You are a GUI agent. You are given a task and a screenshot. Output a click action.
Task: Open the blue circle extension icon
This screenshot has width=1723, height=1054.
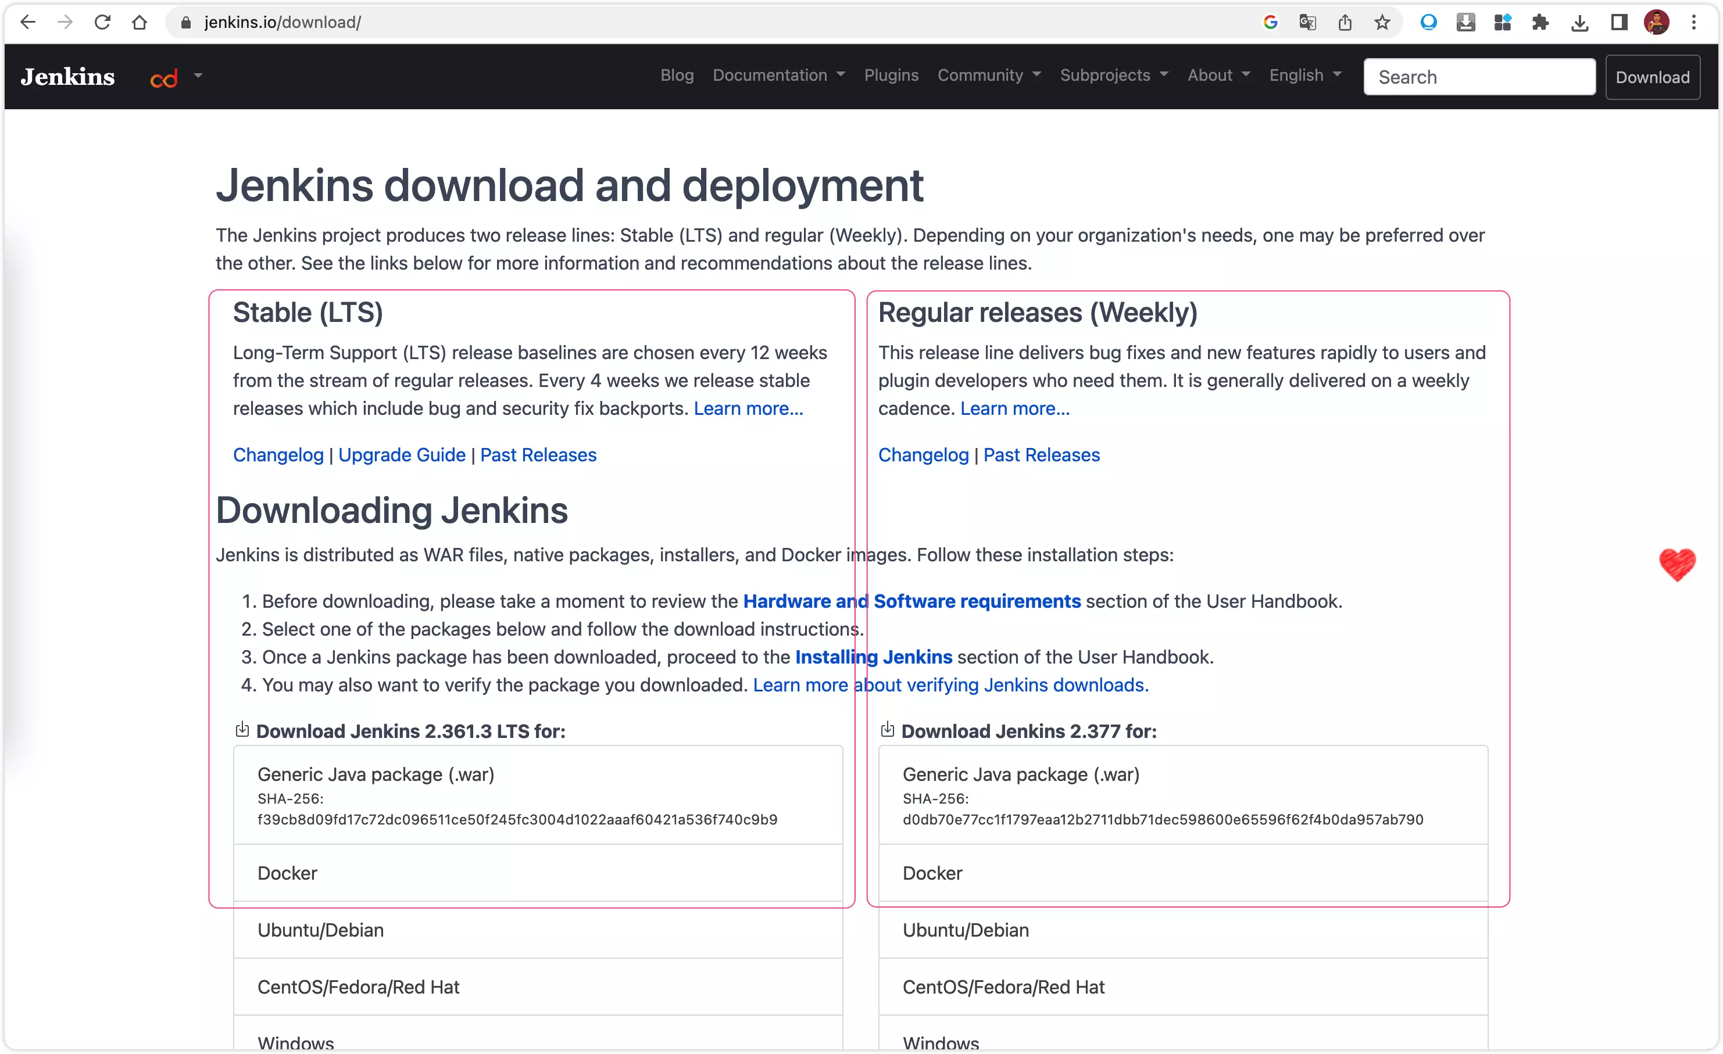pyautogui.click(x=1429, y=22)
